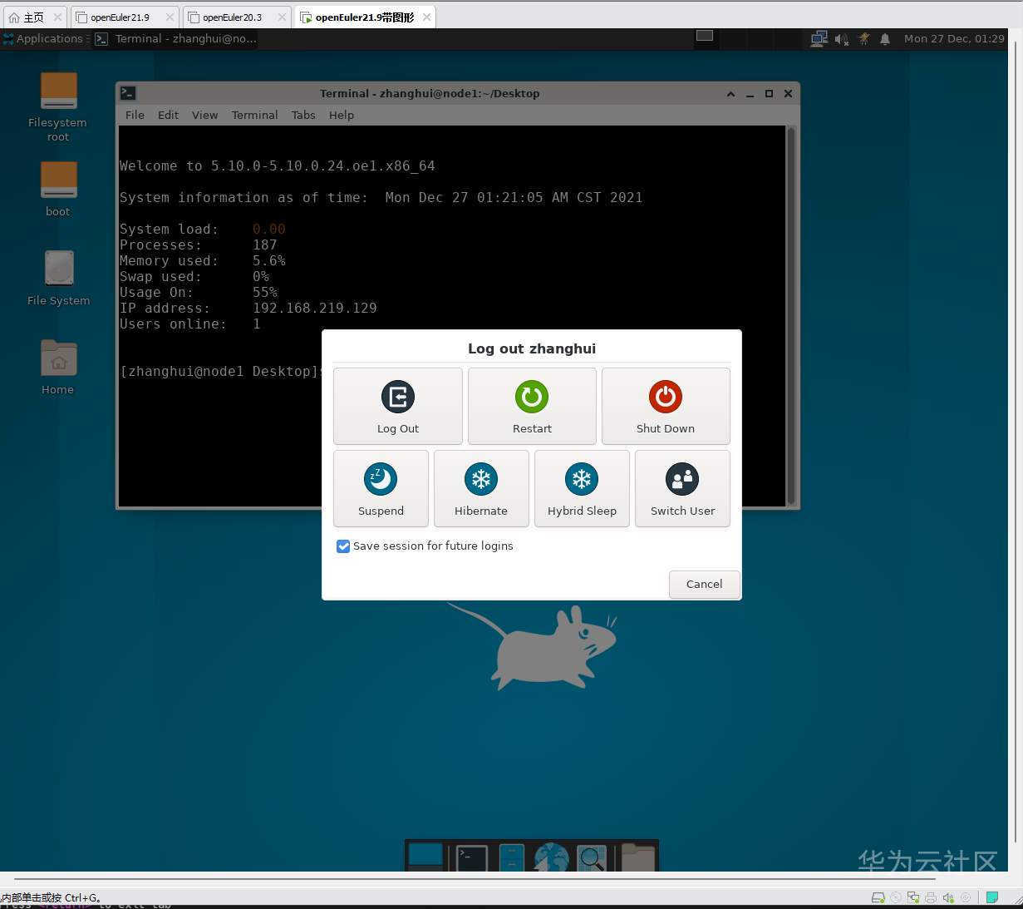Choose Restart in the logout dialog

tap(532, 406)
